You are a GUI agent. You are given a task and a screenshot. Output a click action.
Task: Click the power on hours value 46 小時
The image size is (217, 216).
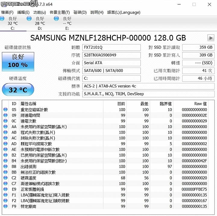198,78
